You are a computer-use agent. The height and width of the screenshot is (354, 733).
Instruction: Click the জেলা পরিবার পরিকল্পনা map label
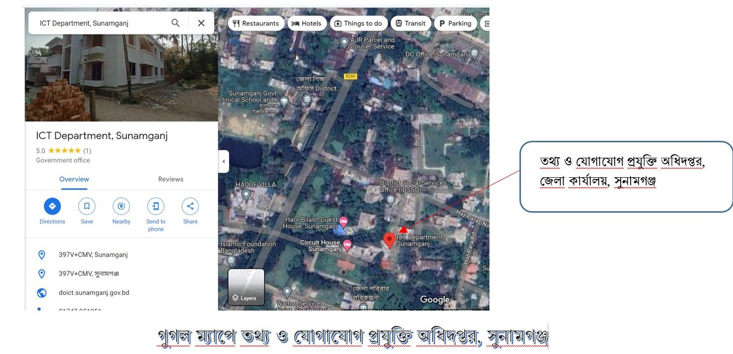tap(371, 292)
